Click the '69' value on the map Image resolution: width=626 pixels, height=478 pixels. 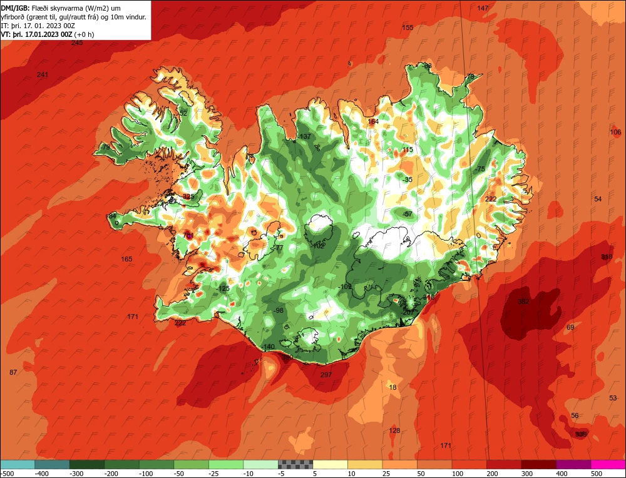pos(570,327)
